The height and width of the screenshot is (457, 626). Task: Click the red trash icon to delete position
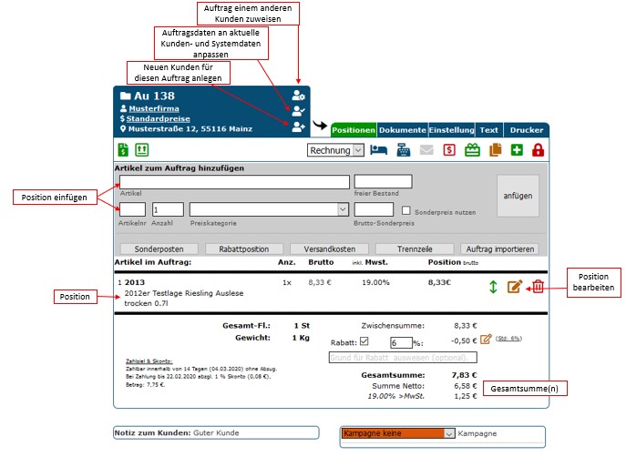[538, 287]
